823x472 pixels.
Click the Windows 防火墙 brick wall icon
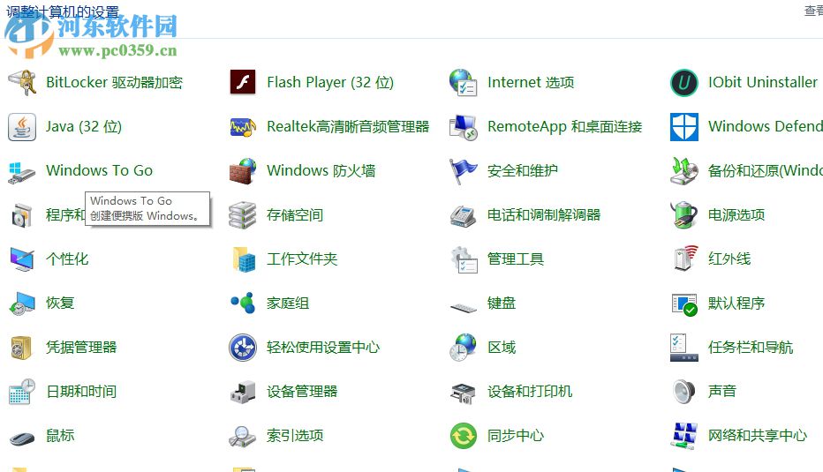(243, 171)
